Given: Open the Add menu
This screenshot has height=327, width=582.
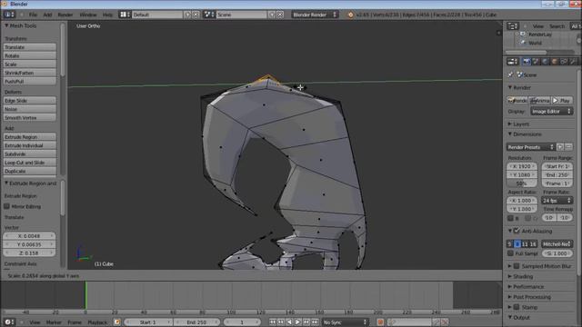Looking at the screenshot, I should tap(47, 15).
